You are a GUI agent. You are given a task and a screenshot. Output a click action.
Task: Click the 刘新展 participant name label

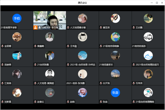coord(8,102)
